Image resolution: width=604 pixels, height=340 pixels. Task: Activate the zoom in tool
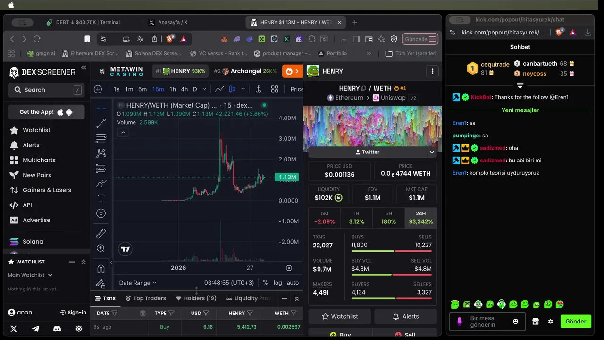tap(101, 248)
